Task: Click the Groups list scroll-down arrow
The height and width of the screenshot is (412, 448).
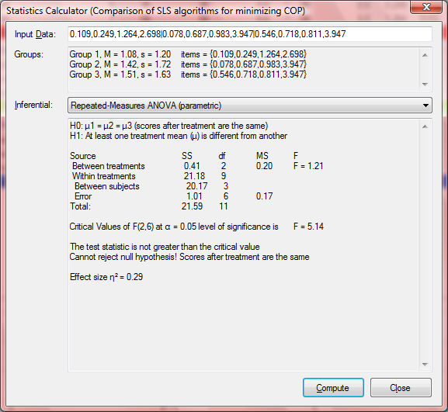Action: [x=425, y=85]
